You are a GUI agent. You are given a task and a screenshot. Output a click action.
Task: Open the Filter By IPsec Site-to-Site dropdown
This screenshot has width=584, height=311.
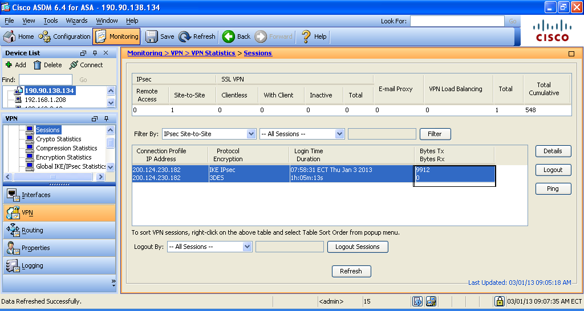click(209, 134)
